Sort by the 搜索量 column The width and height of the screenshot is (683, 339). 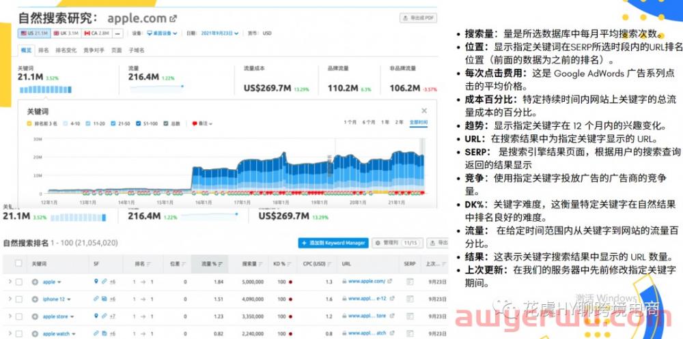pyautogui.click(x=253, y=264)
